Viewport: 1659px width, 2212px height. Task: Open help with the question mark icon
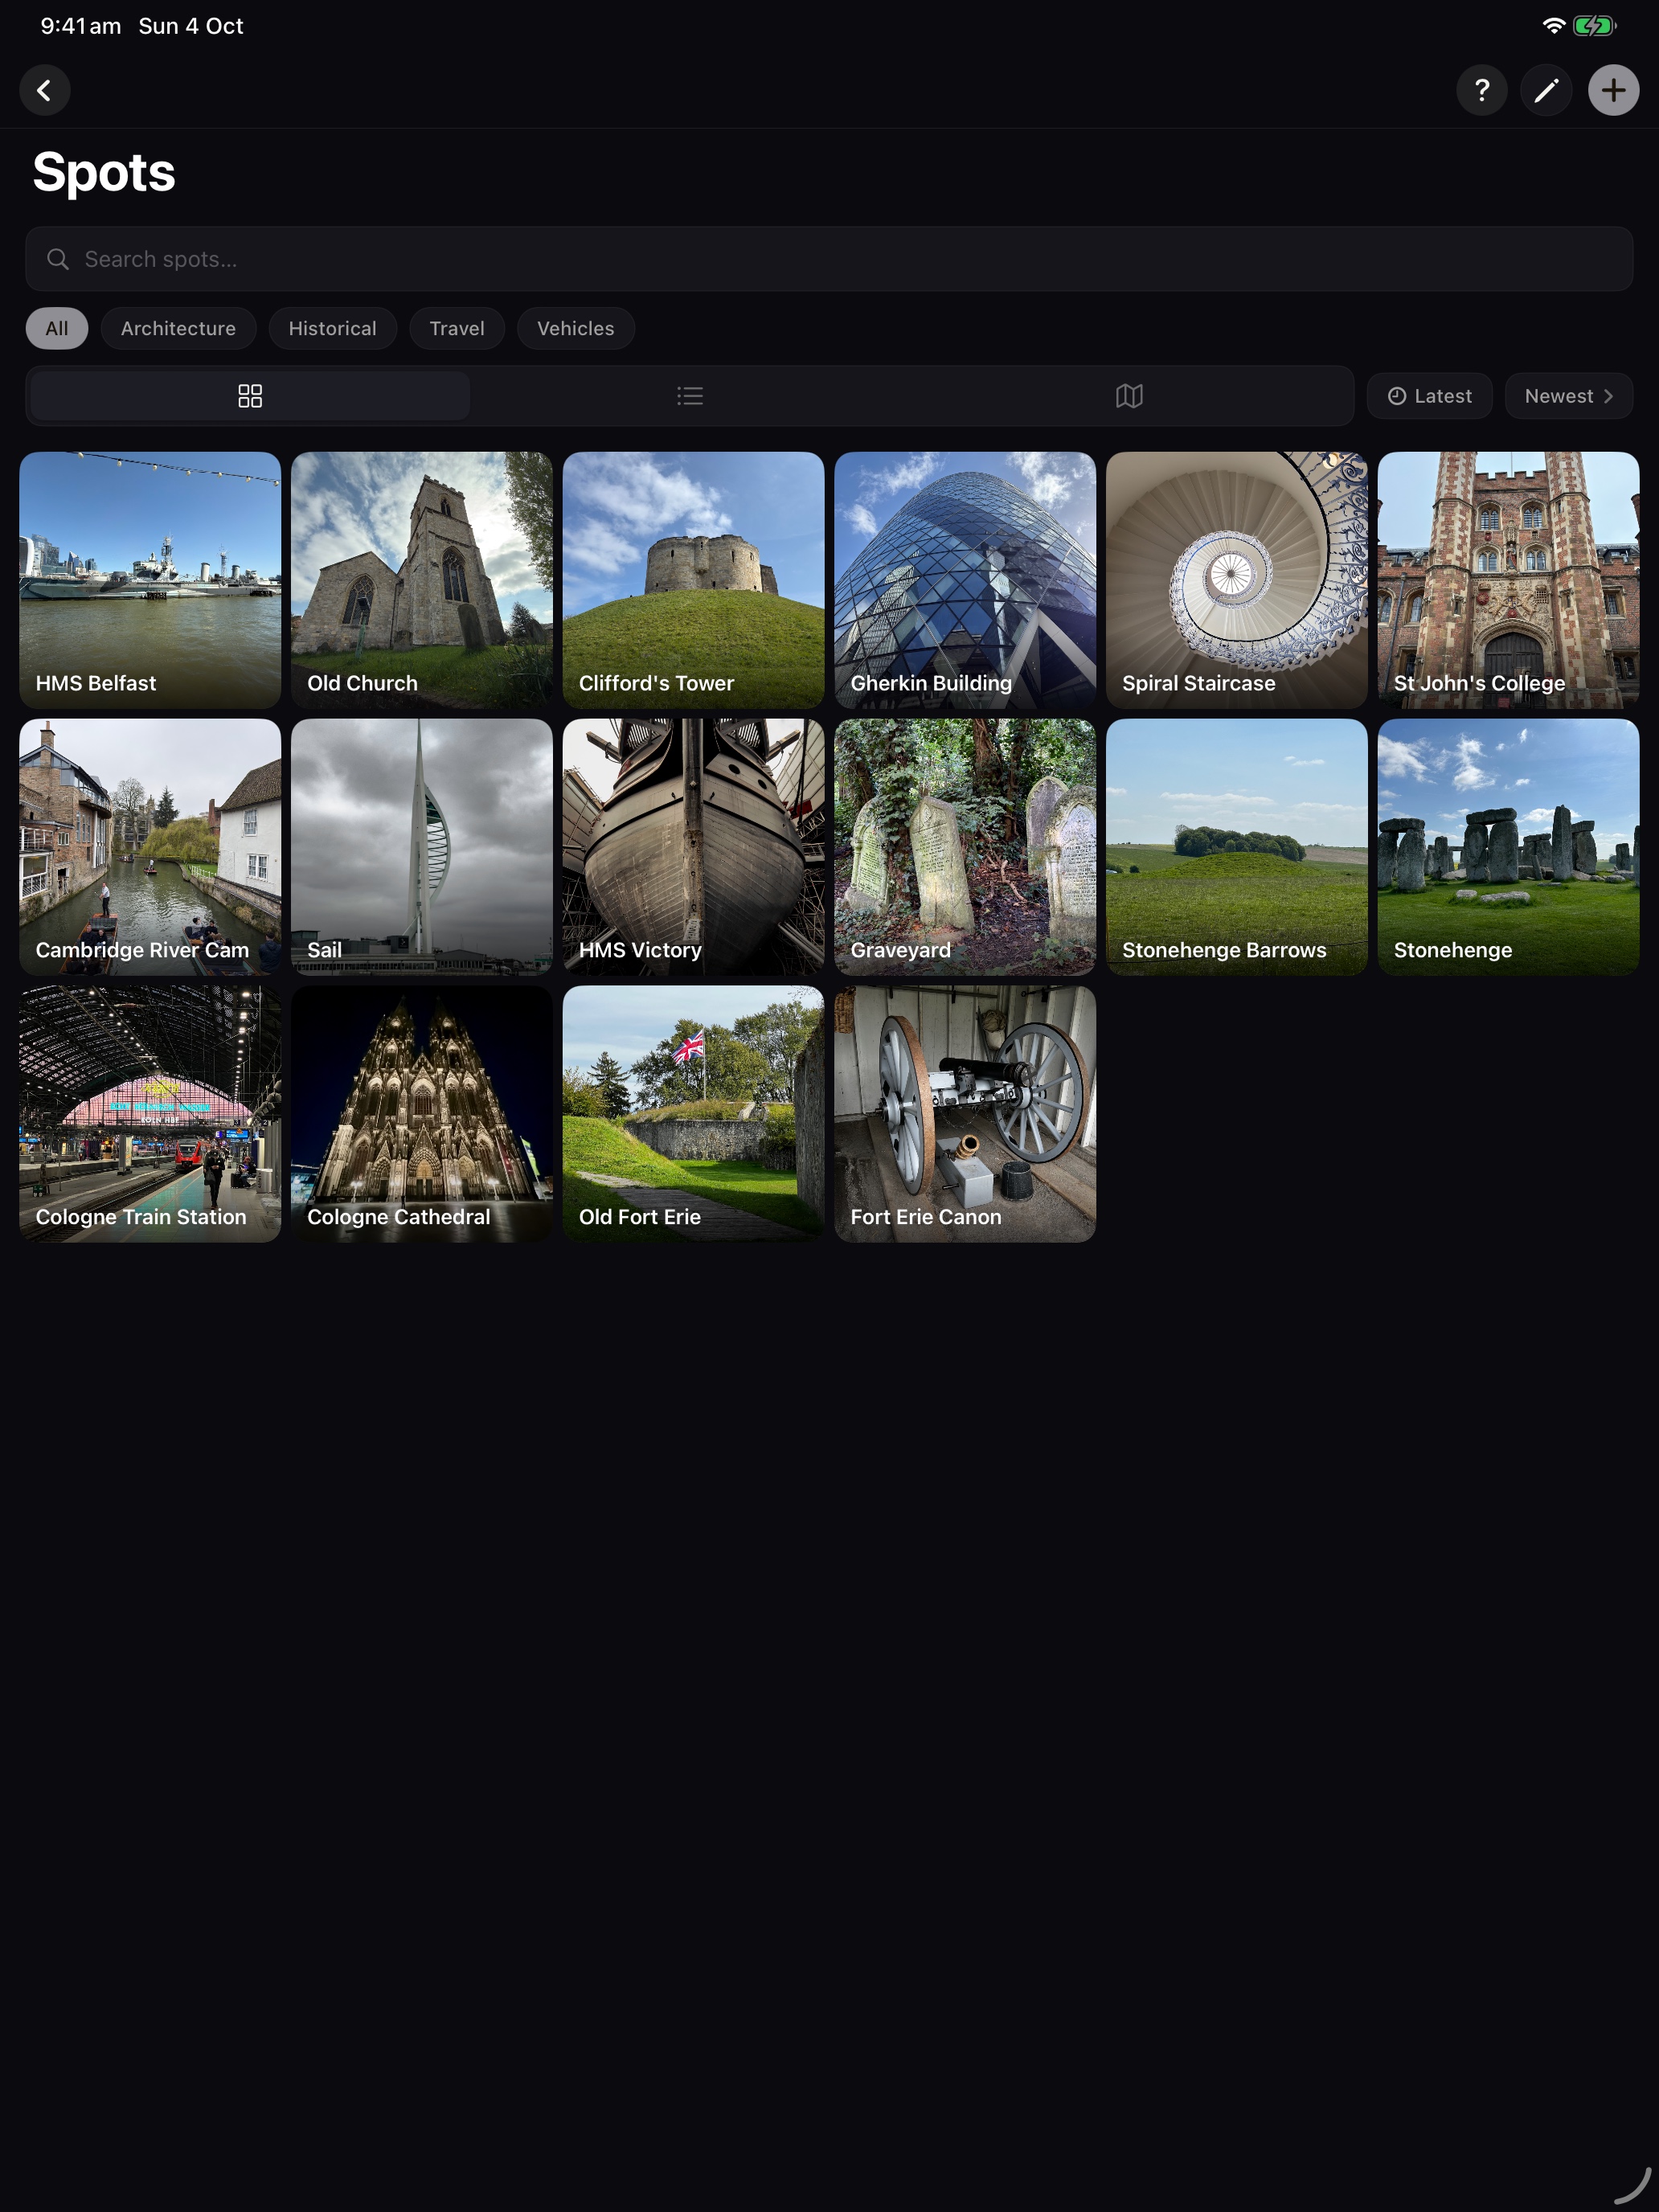pos(1481,91)
